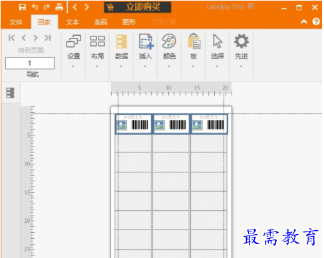Expand the 插入 dropdown arrow

coord(145,66)
